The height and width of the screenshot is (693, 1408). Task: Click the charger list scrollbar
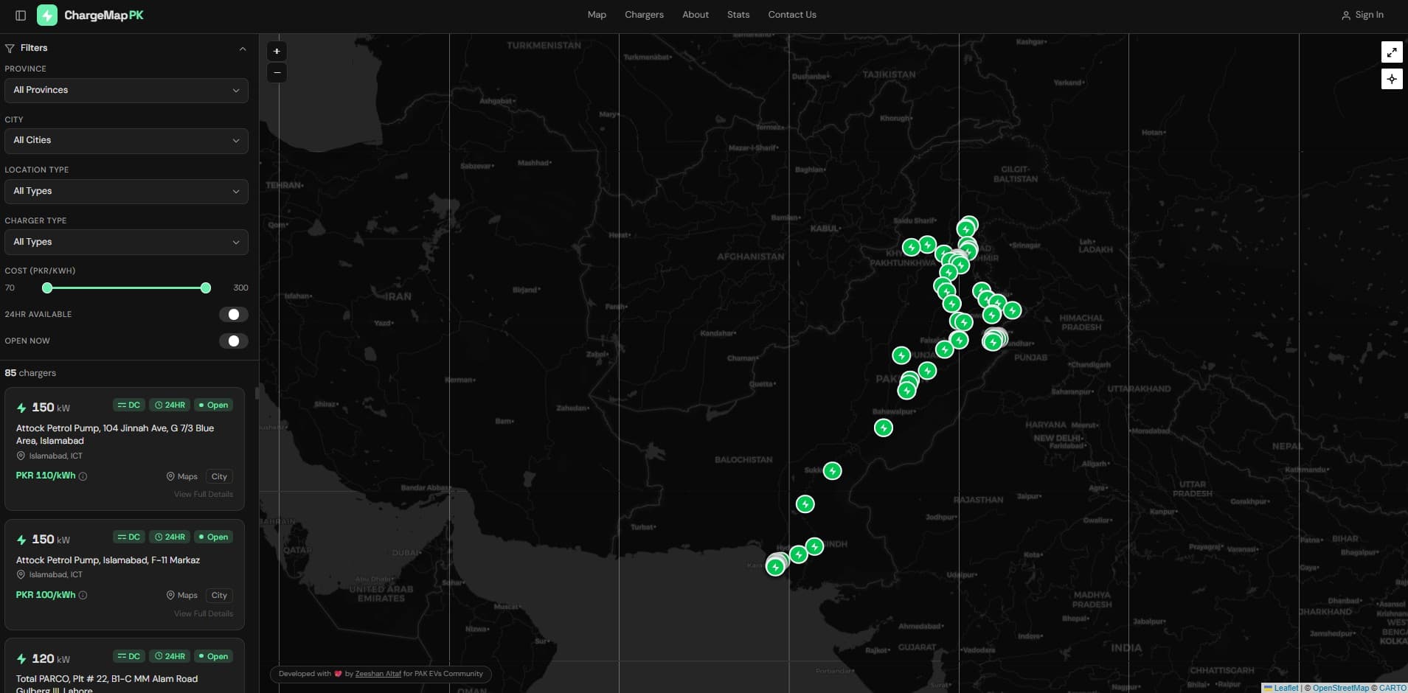tap(257, 393)
